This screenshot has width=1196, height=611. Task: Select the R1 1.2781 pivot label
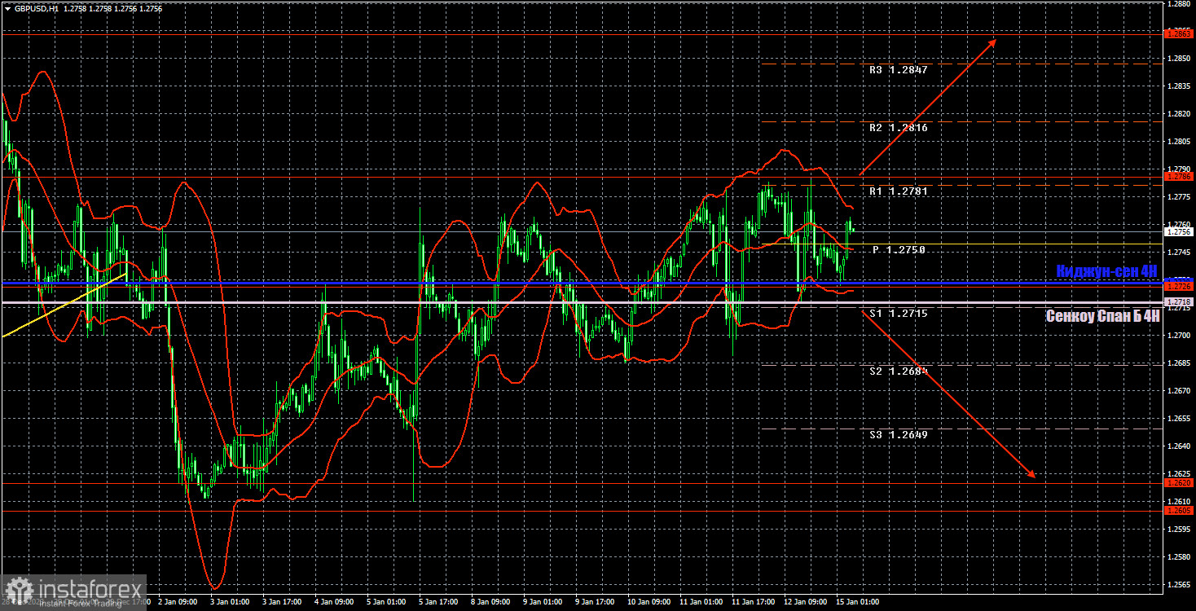[898, 191]
